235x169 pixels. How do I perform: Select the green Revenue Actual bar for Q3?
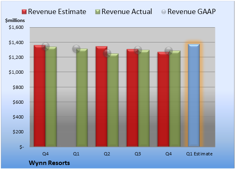144,98
